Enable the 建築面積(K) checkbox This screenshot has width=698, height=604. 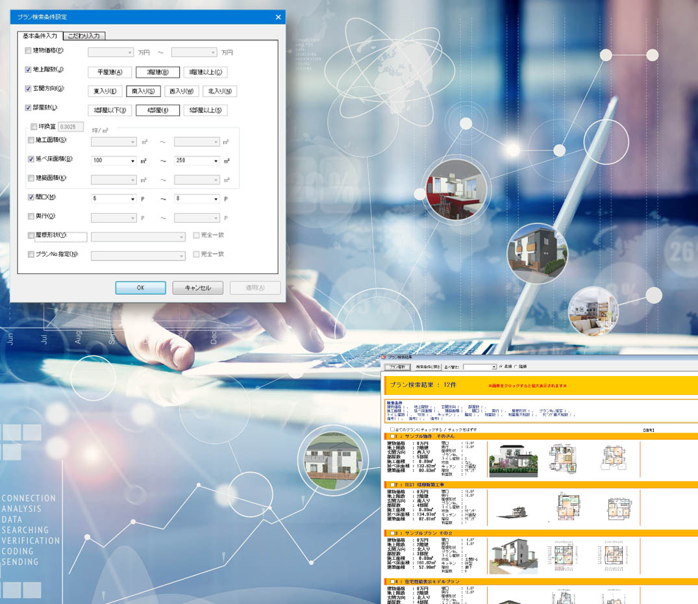tap(31, 178)
